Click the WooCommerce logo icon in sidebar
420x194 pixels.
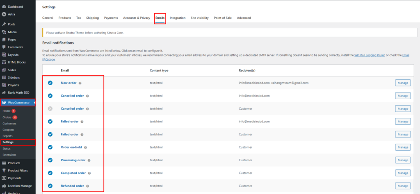click(x=4, y=102)
